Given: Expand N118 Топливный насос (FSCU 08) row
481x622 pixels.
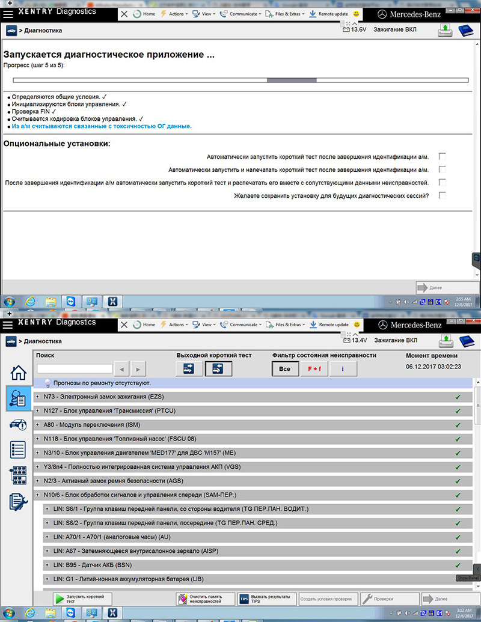Looking at the screenshot, I should [38, 439].
